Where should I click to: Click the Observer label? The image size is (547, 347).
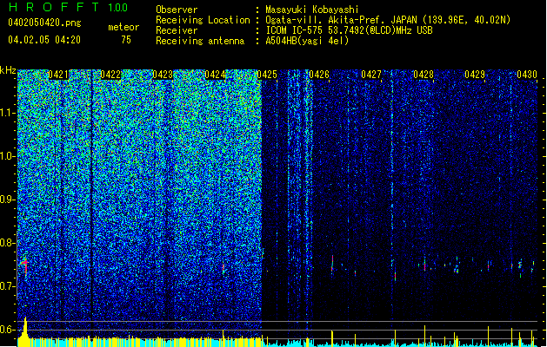(x=177, y=10)
